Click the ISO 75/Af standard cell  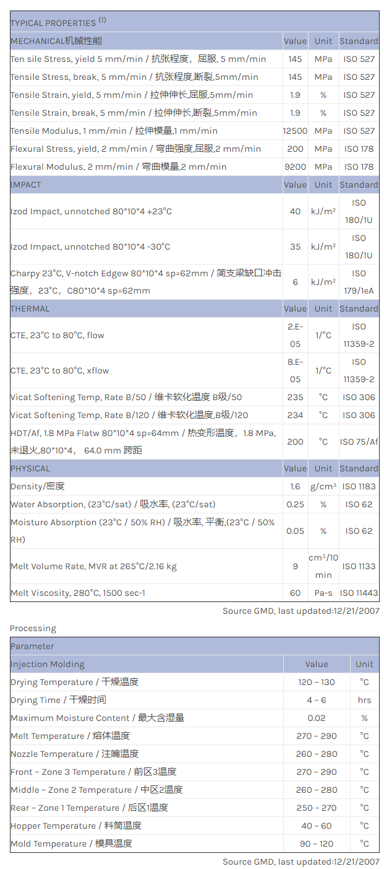click(359, 442)
